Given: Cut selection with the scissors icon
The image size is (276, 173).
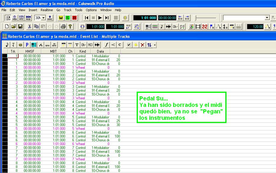Looking at the screenshot, I should tap(29, 26).
